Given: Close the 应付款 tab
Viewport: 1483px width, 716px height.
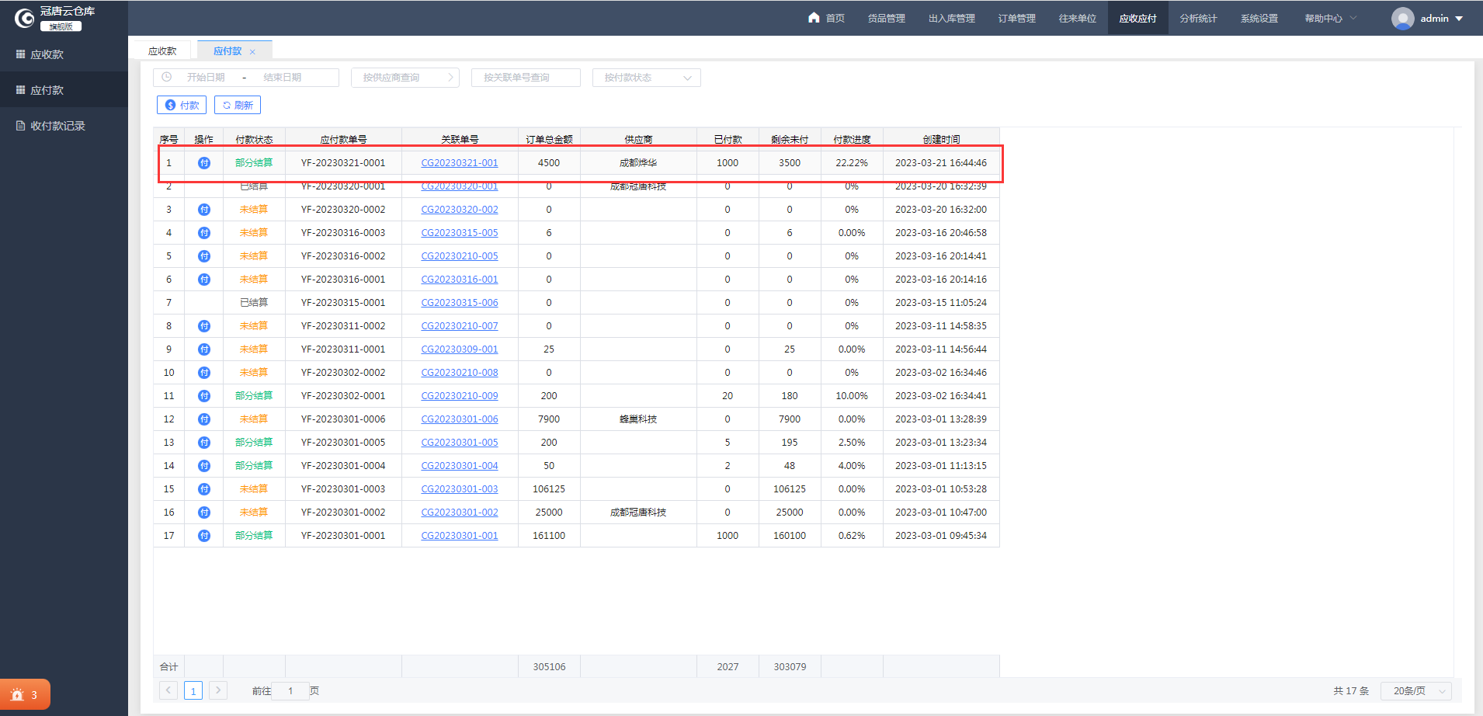Looking at the screenshot, I should coord(252,52).
